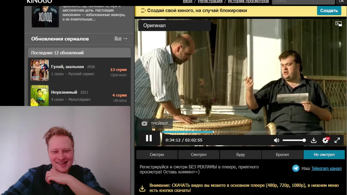Open the Telegram канал link
The height and width of the screenshot is (195, 347).
click(x=326, y=168)
